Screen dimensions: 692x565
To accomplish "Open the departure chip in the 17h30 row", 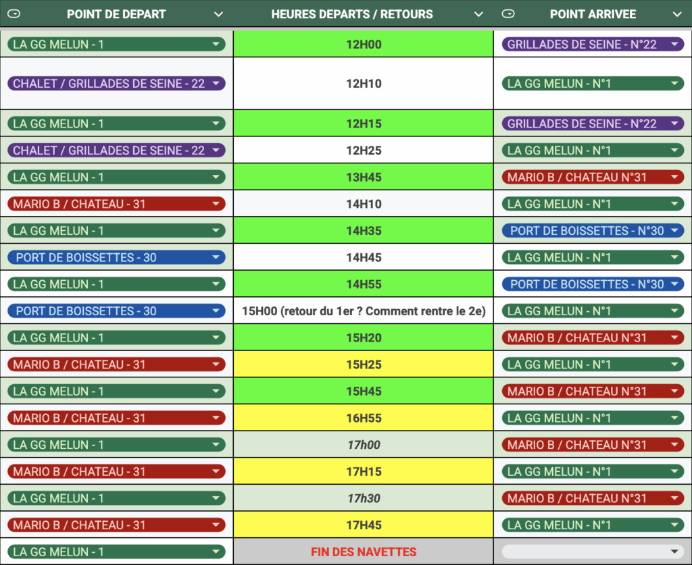I will [116, 498].
